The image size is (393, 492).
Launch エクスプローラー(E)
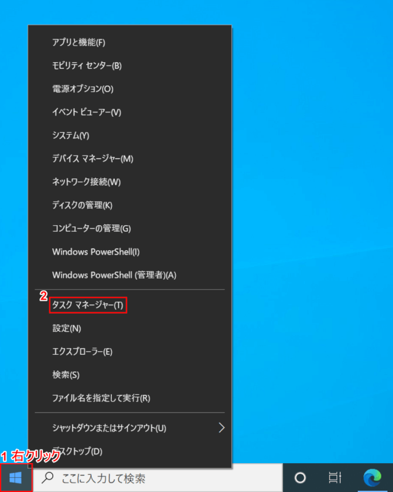[130, 351]
